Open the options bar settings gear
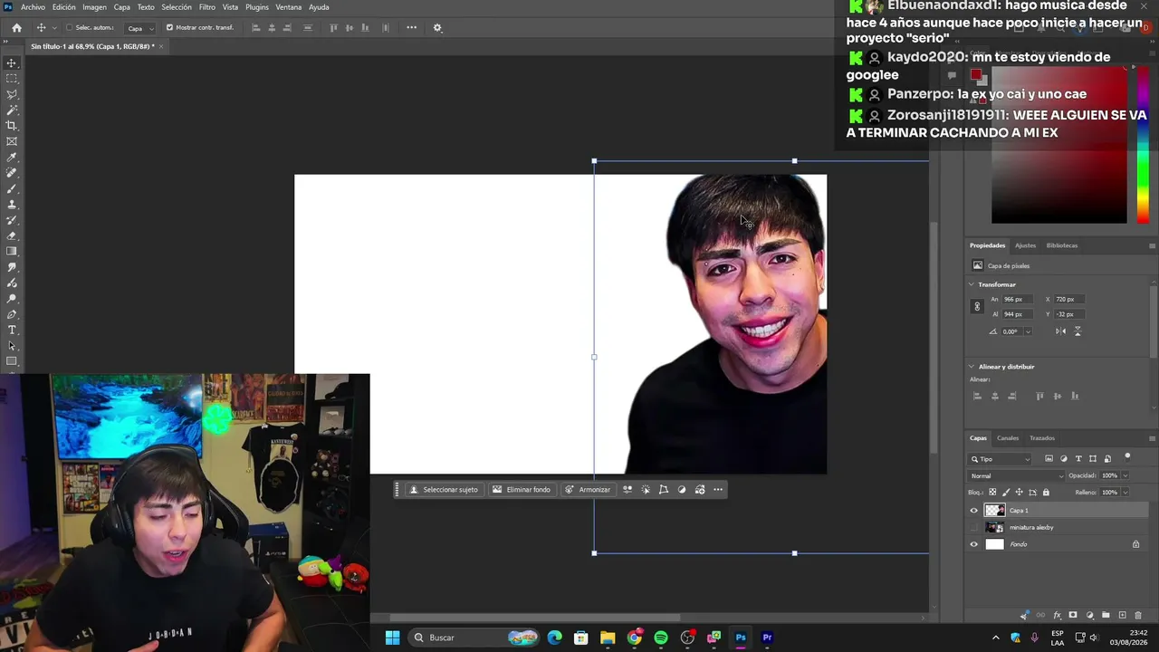This screenshot has width=1159, height=652. tap(437, 28)
